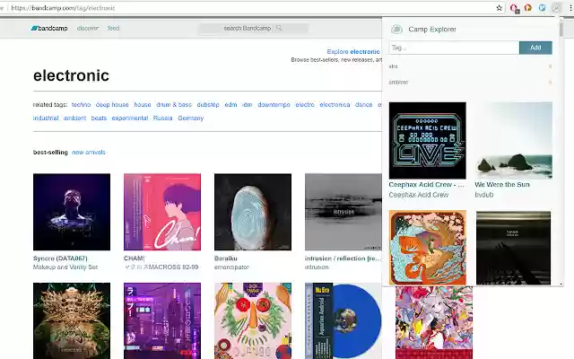Focus the Tag input field

[454, 48]
